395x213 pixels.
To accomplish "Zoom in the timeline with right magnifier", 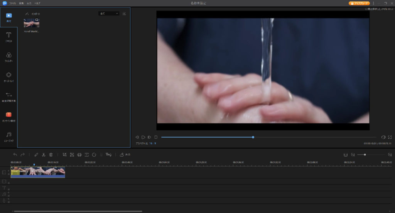I will (390, 155).
